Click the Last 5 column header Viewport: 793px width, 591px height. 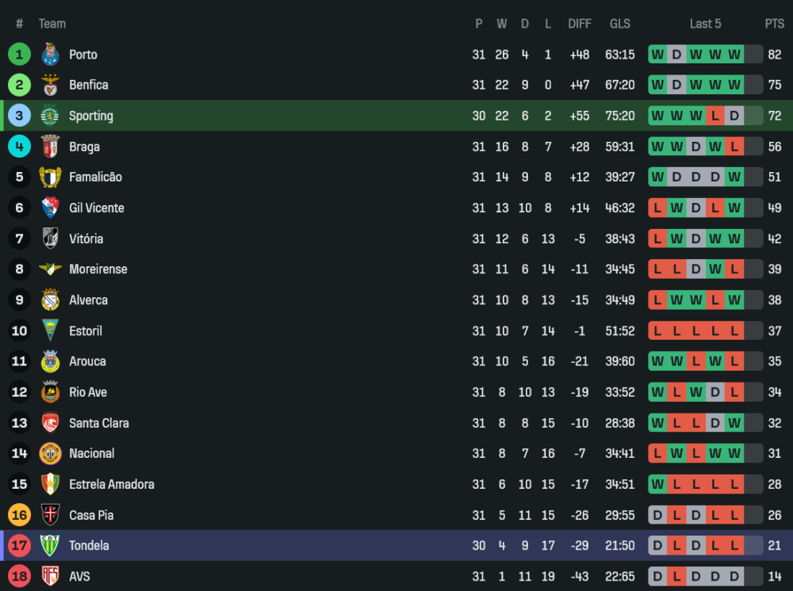pyautogui.click(x=705, y=24)
